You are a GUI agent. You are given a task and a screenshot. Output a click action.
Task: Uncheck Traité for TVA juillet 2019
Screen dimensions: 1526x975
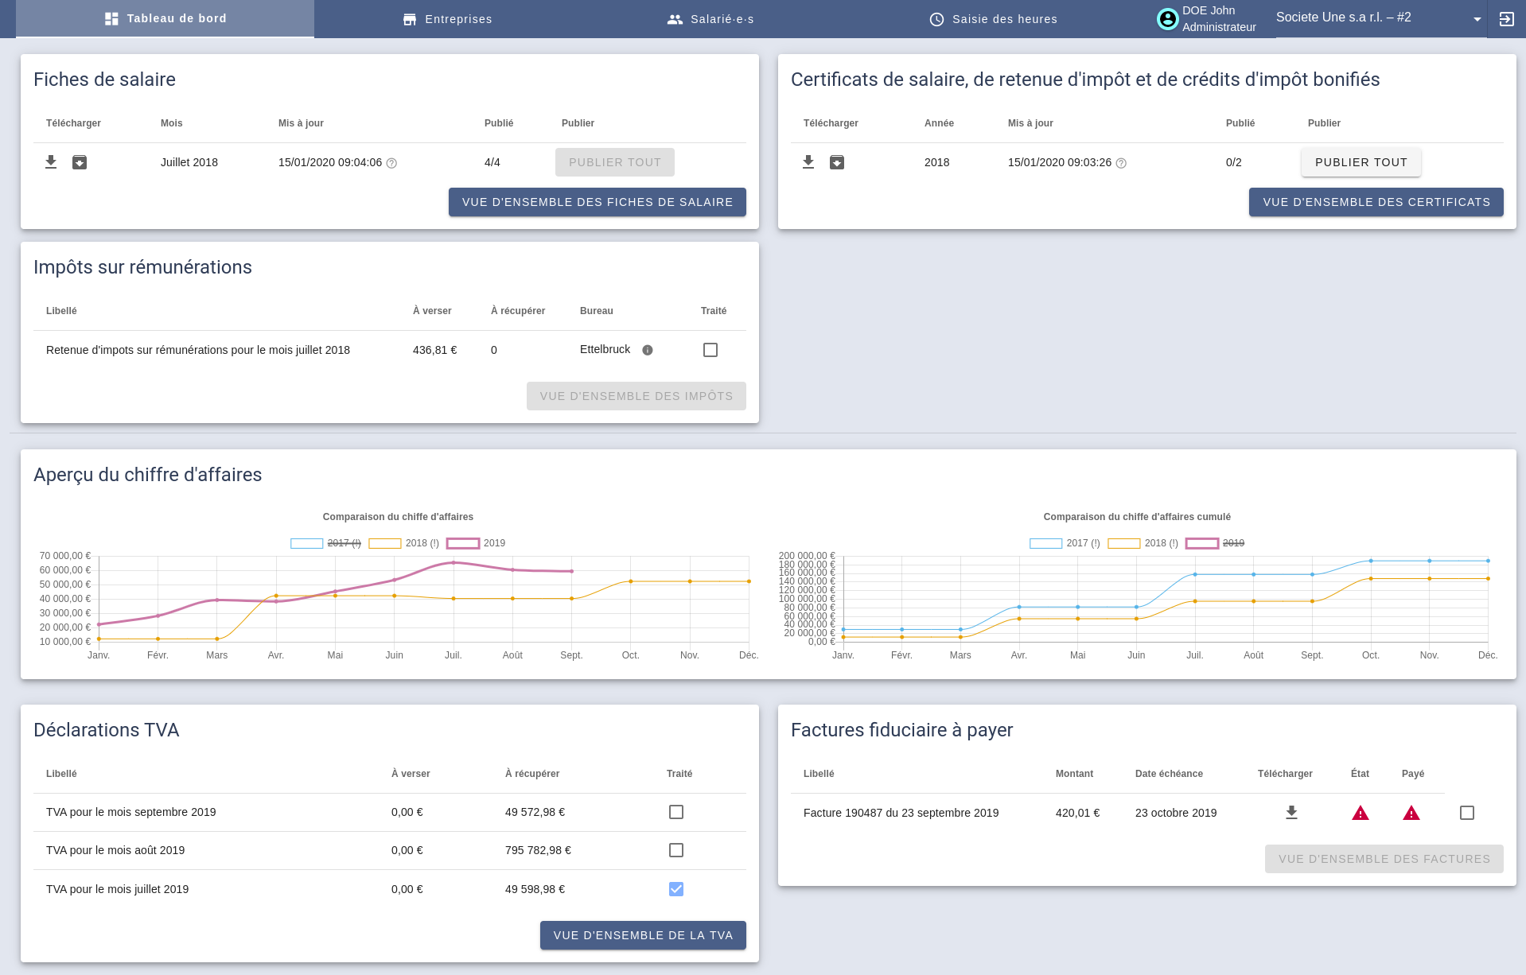(x=676, y=889)
